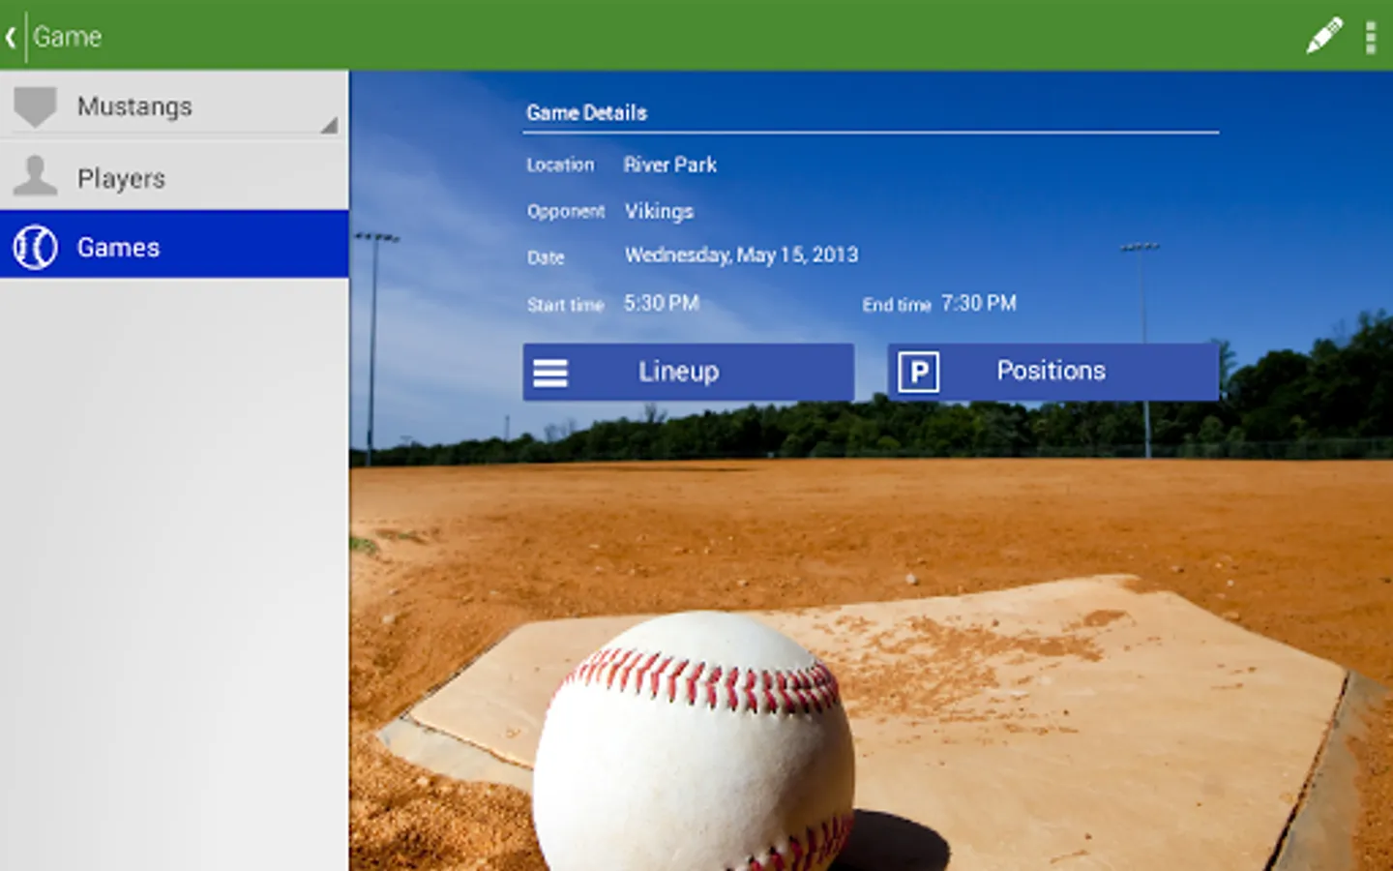Viewport: 1393px width, 871px height.
Task: Click the Vikings opponent value
Action: click(659, 211)
